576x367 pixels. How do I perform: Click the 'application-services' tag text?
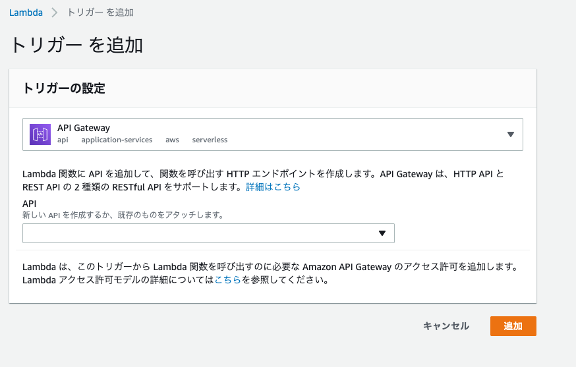point(117,140)
